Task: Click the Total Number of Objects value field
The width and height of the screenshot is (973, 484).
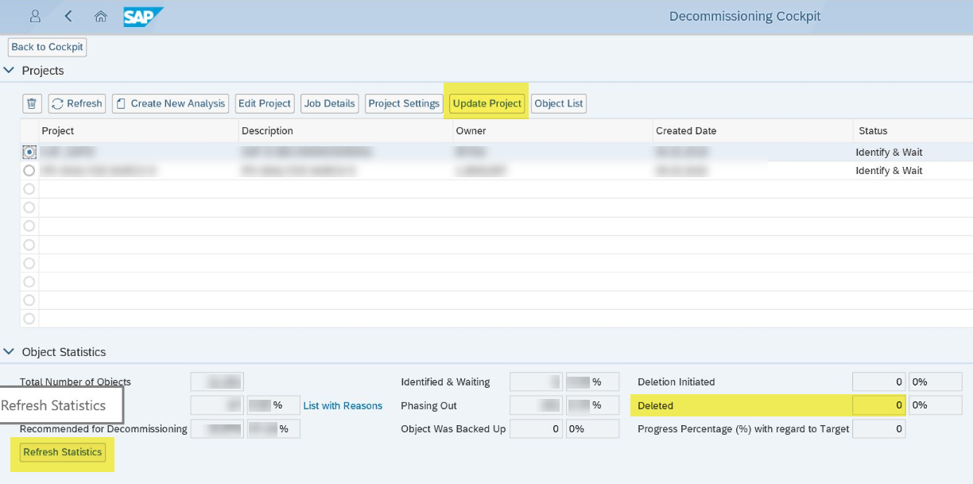Action: click(217, 382)
